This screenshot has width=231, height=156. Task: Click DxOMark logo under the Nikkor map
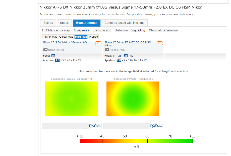[x=95, y=126]
